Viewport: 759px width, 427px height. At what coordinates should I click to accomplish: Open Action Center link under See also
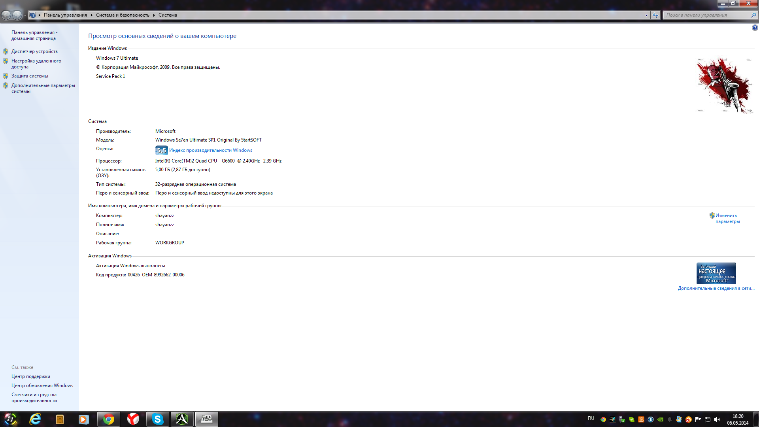31,376
